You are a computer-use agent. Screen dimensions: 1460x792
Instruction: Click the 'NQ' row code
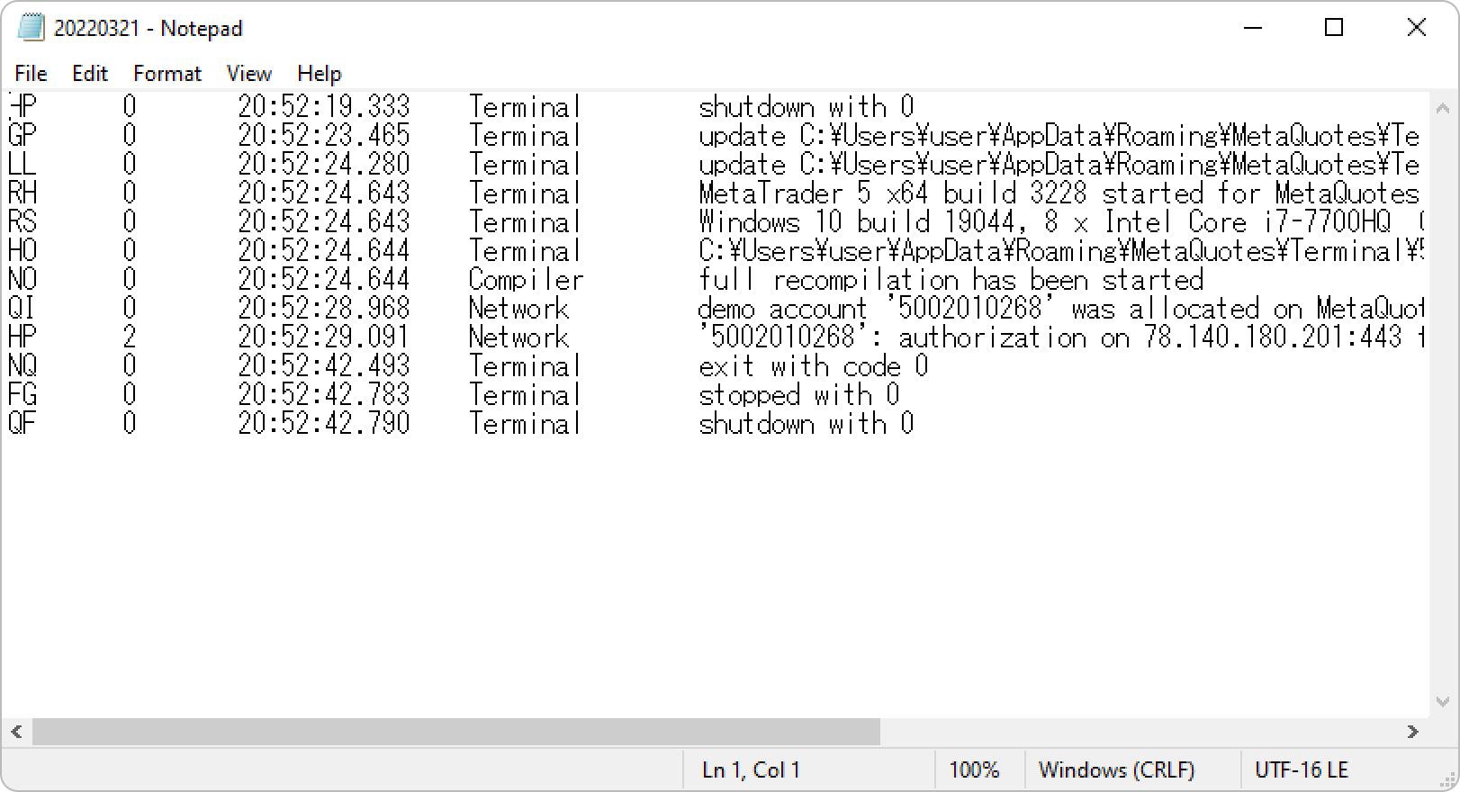click(x=23, y=366)
